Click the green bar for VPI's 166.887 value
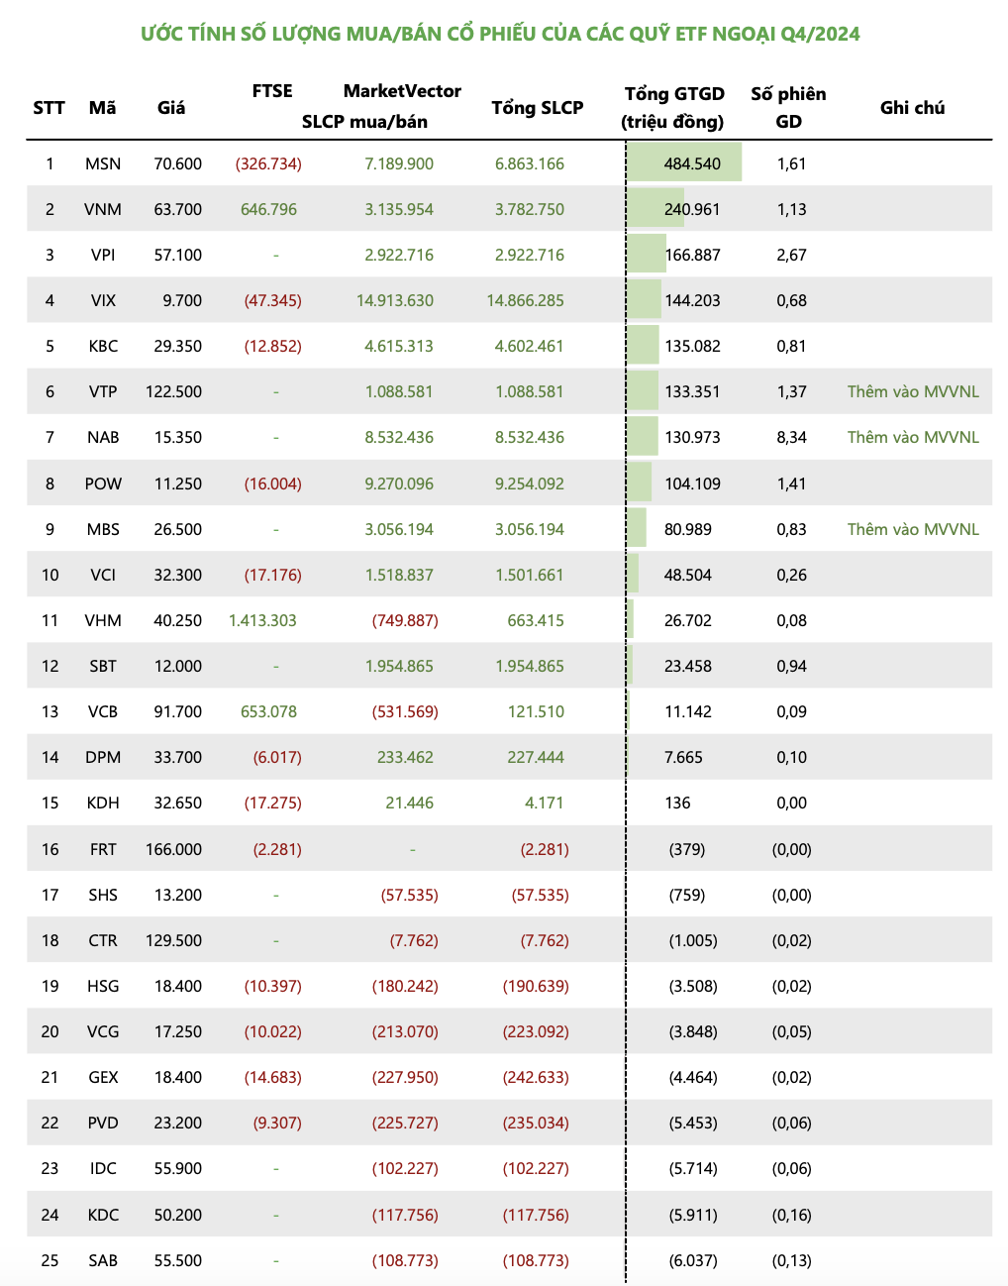The image size is (1008, 1286). (x=648, y=254)
